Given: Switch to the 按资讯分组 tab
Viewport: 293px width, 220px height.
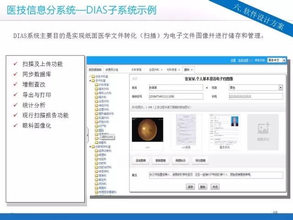Looking at the screenshot, I should (112, 69).
